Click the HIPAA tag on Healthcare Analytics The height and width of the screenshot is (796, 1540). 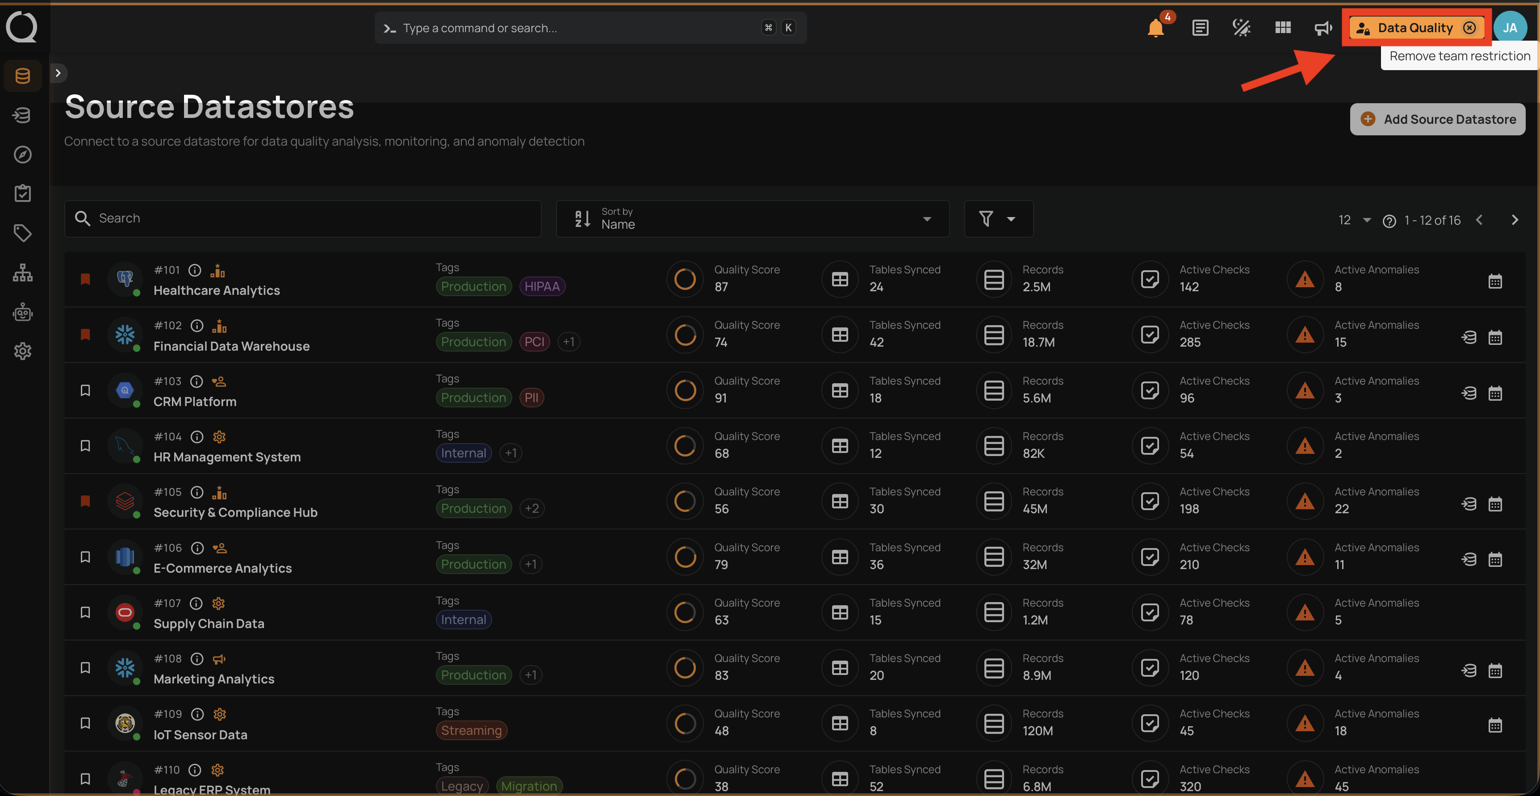click(x=542, y=286)
